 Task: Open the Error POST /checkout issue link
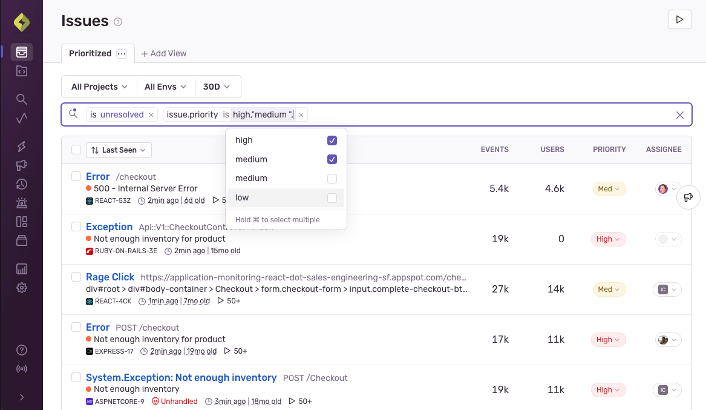(x=98, y=327)
